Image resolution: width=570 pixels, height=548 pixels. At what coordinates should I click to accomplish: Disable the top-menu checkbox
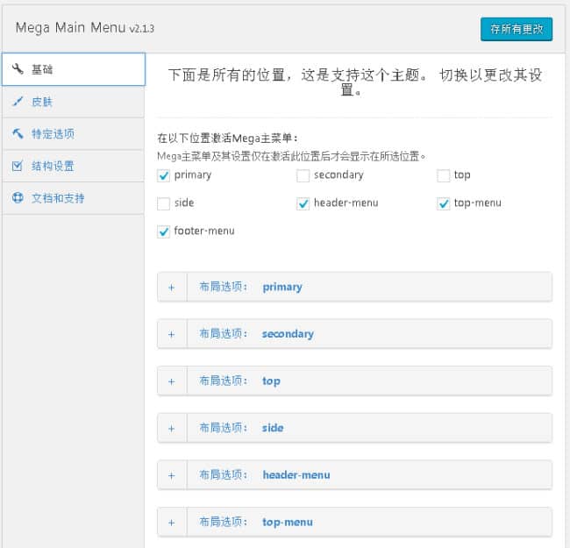pos(443,203)
